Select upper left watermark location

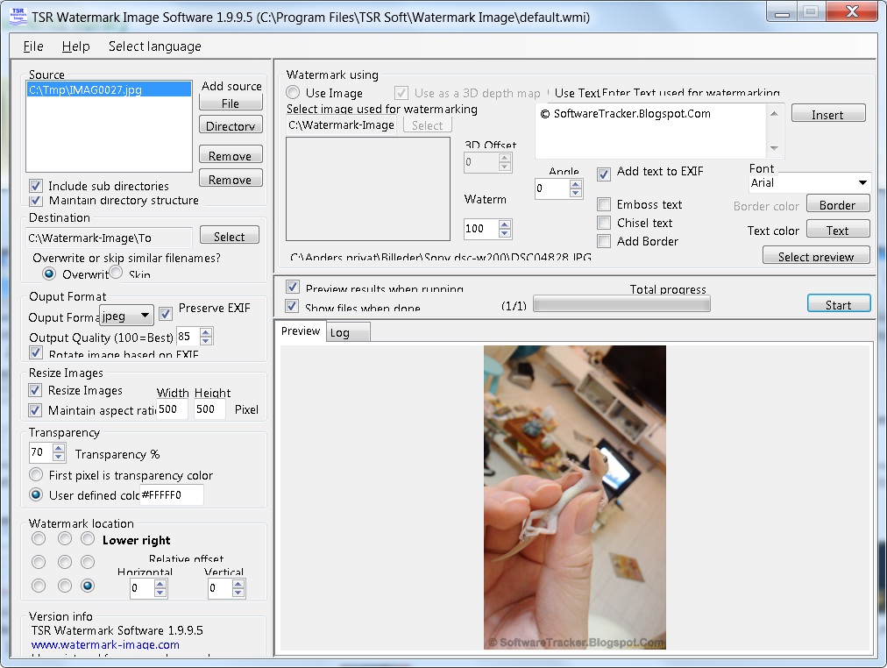[39, 538]
